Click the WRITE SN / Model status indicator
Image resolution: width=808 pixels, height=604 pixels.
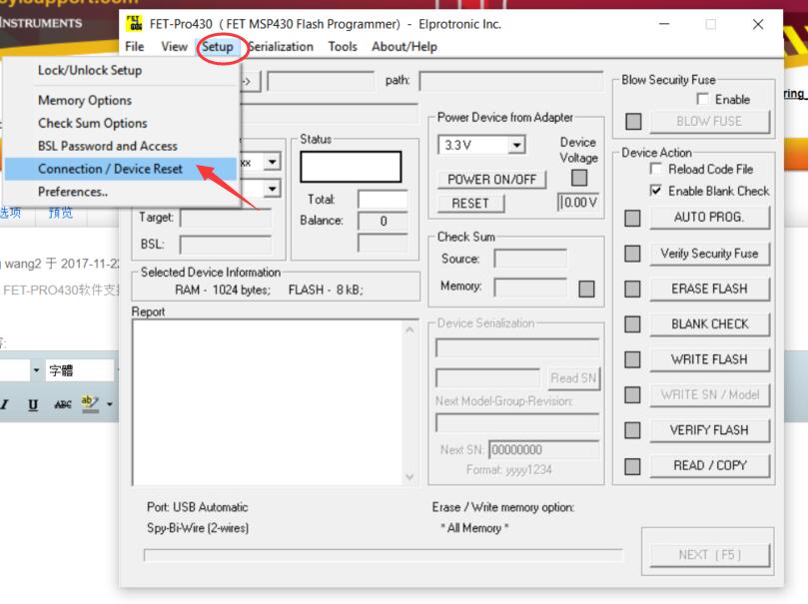632,395
